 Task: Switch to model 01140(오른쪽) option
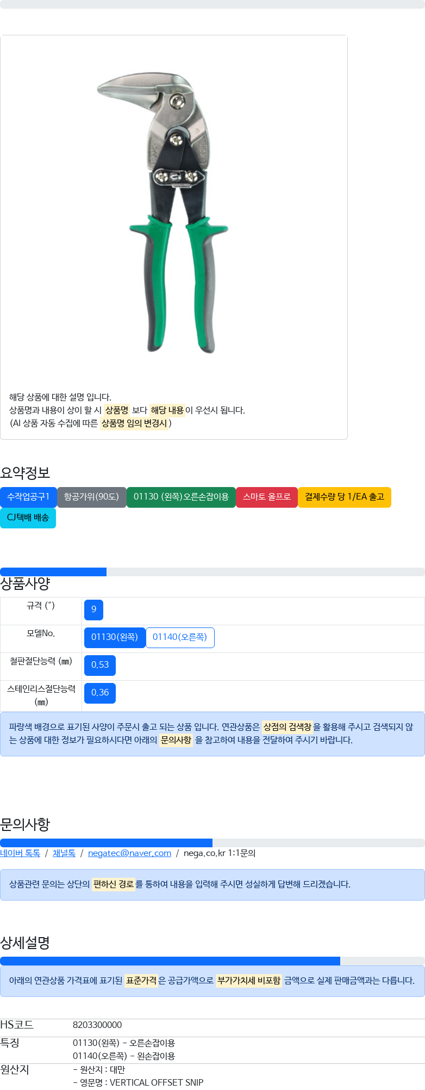click(x=180, y=637)
